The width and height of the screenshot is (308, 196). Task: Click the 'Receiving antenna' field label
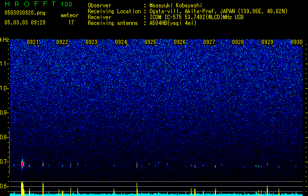coord(113,23)
